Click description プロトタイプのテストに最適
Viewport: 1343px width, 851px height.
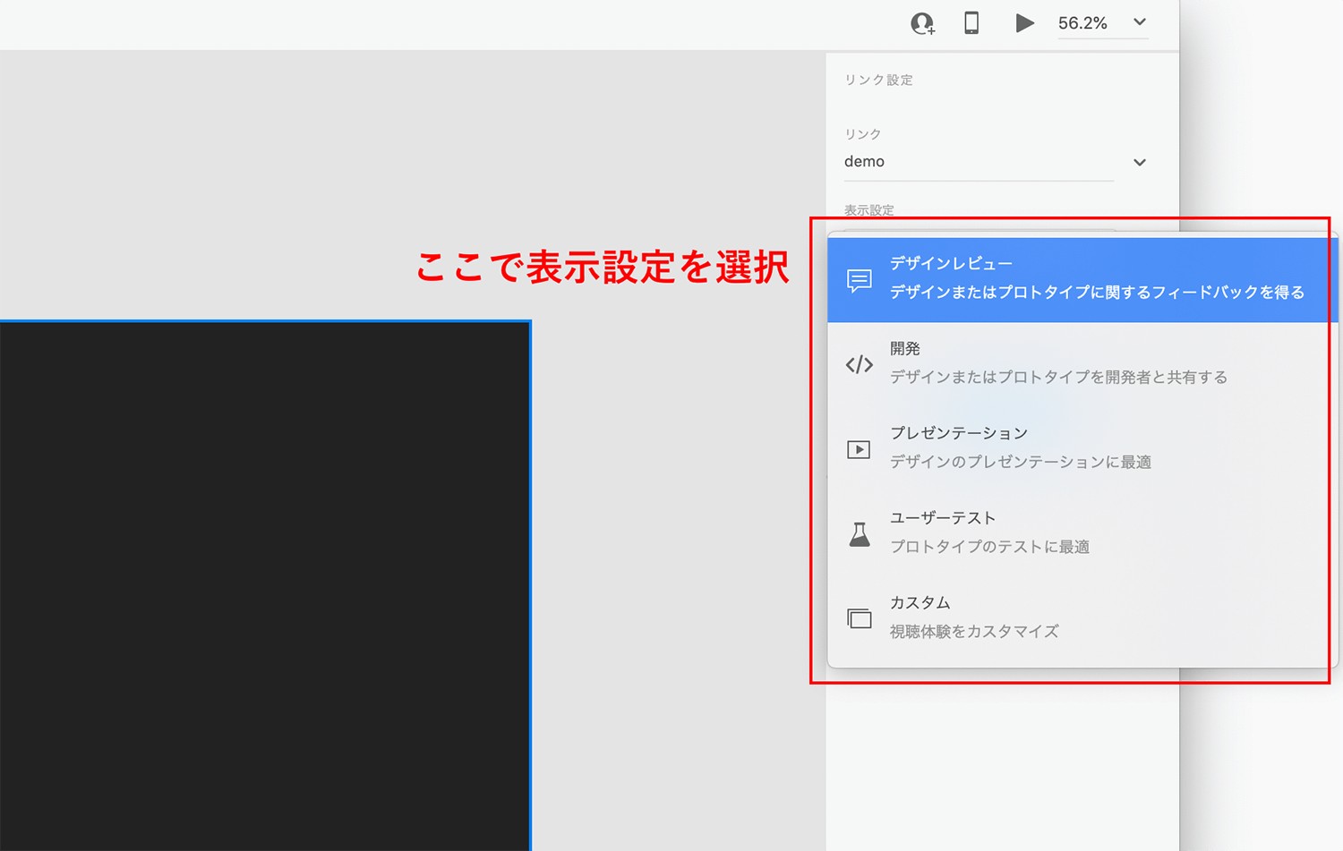tap(989, 547)
